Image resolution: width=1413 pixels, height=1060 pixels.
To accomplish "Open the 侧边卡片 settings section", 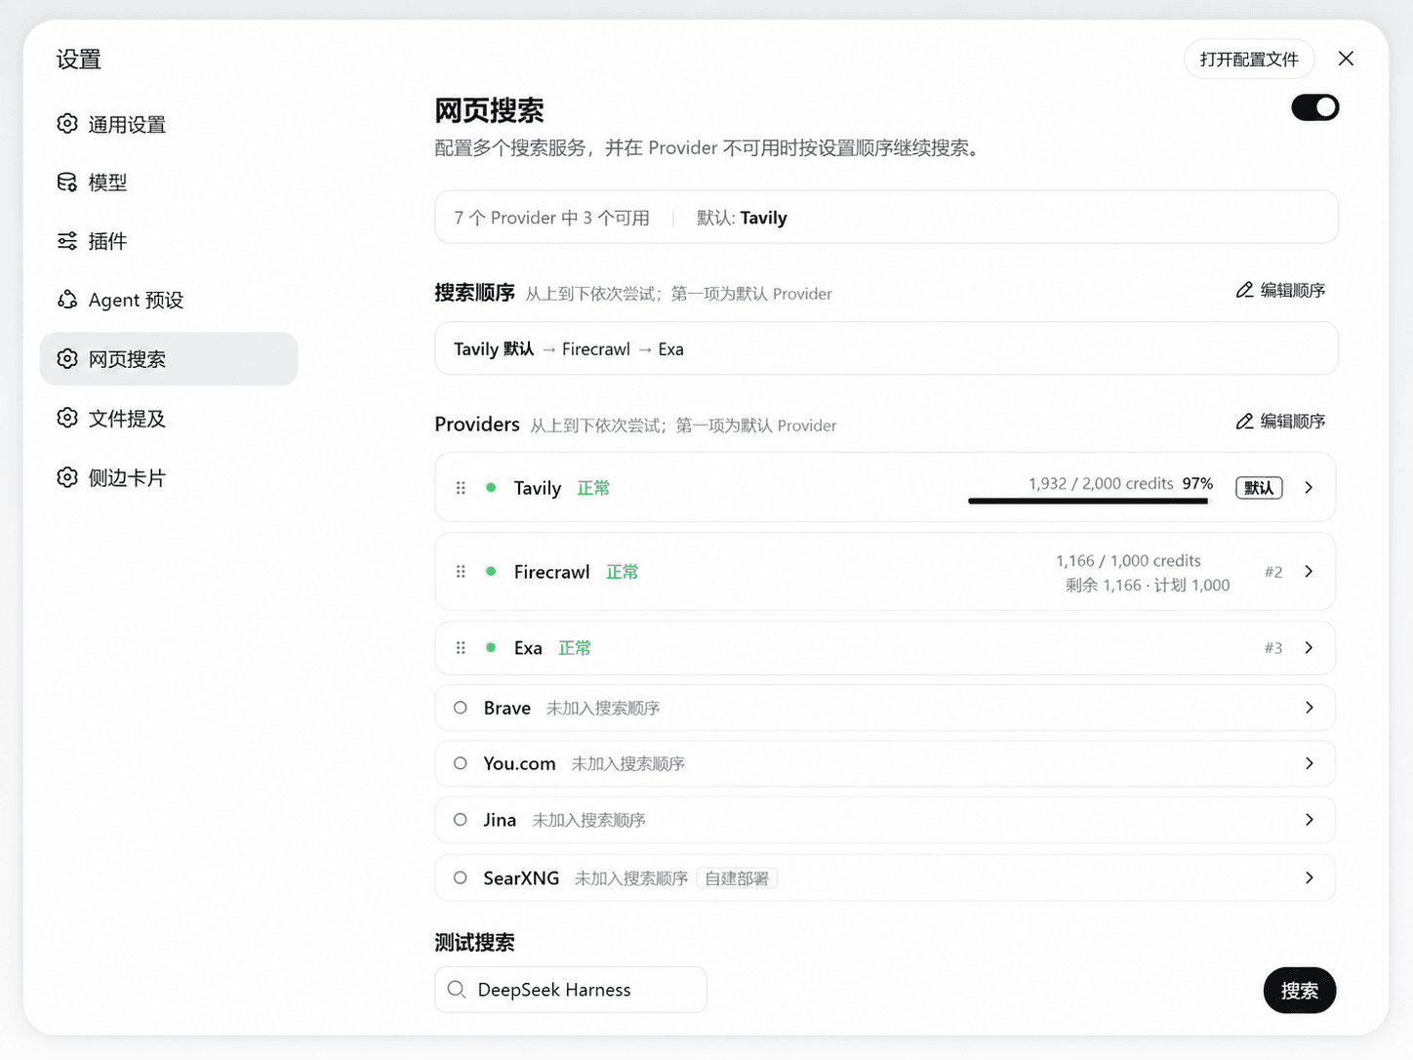I will [x=169, y=477].
